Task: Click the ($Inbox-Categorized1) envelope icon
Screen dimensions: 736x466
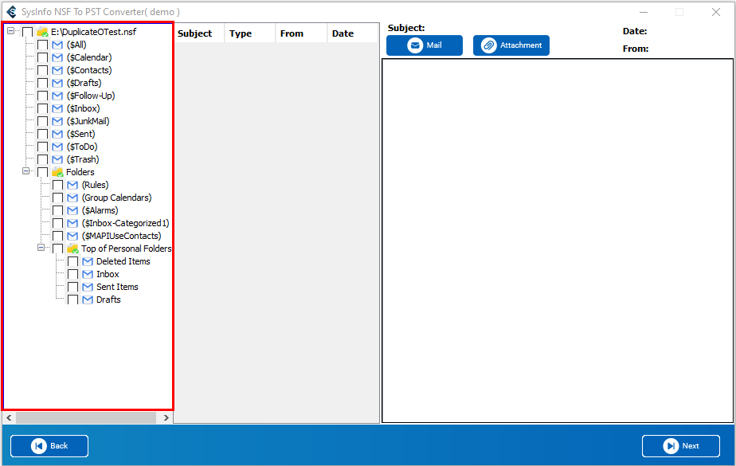Action: point(72,223)
